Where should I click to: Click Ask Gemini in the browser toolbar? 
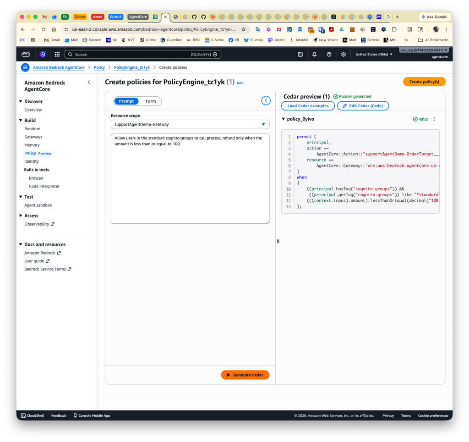click(434, 17)
